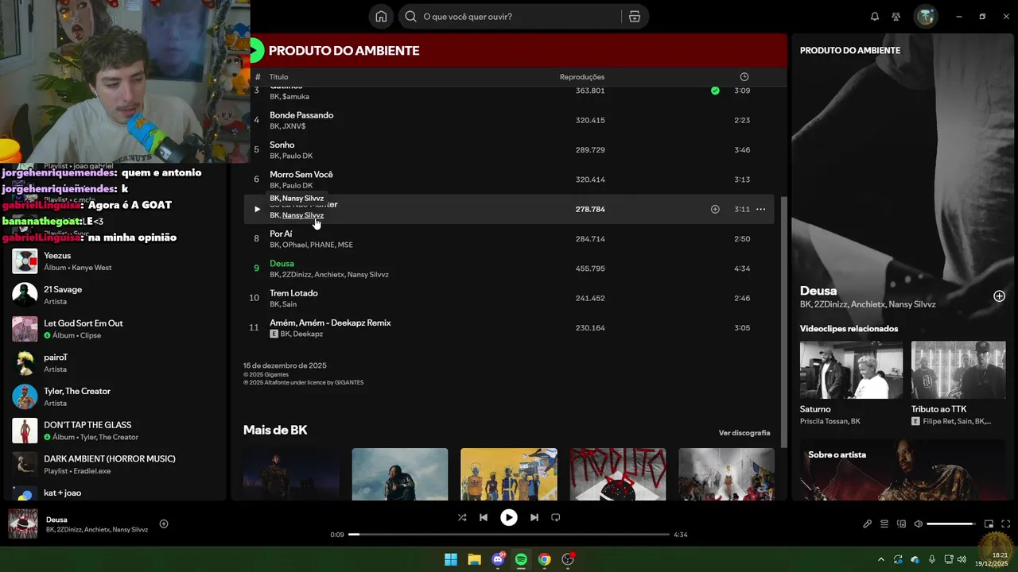Click the green play button beside album title
Image resolution: width=1018 pixels, height=572 pixels.
[x=256, y=50]
